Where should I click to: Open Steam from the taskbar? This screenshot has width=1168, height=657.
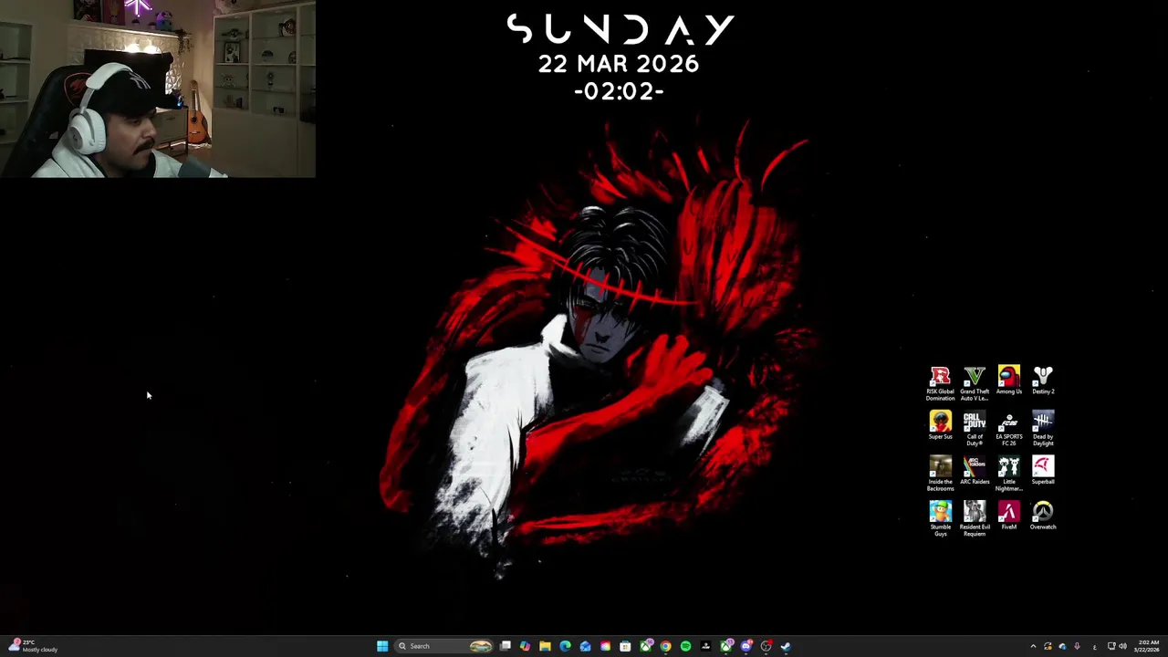tap(786, 646)
